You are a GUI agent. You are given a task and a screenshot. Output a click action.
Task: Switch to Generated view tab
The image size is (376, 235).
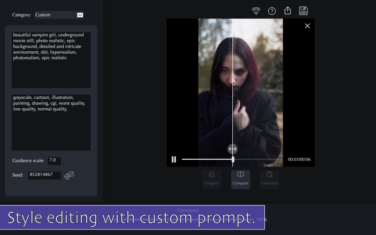click(269, 179)
